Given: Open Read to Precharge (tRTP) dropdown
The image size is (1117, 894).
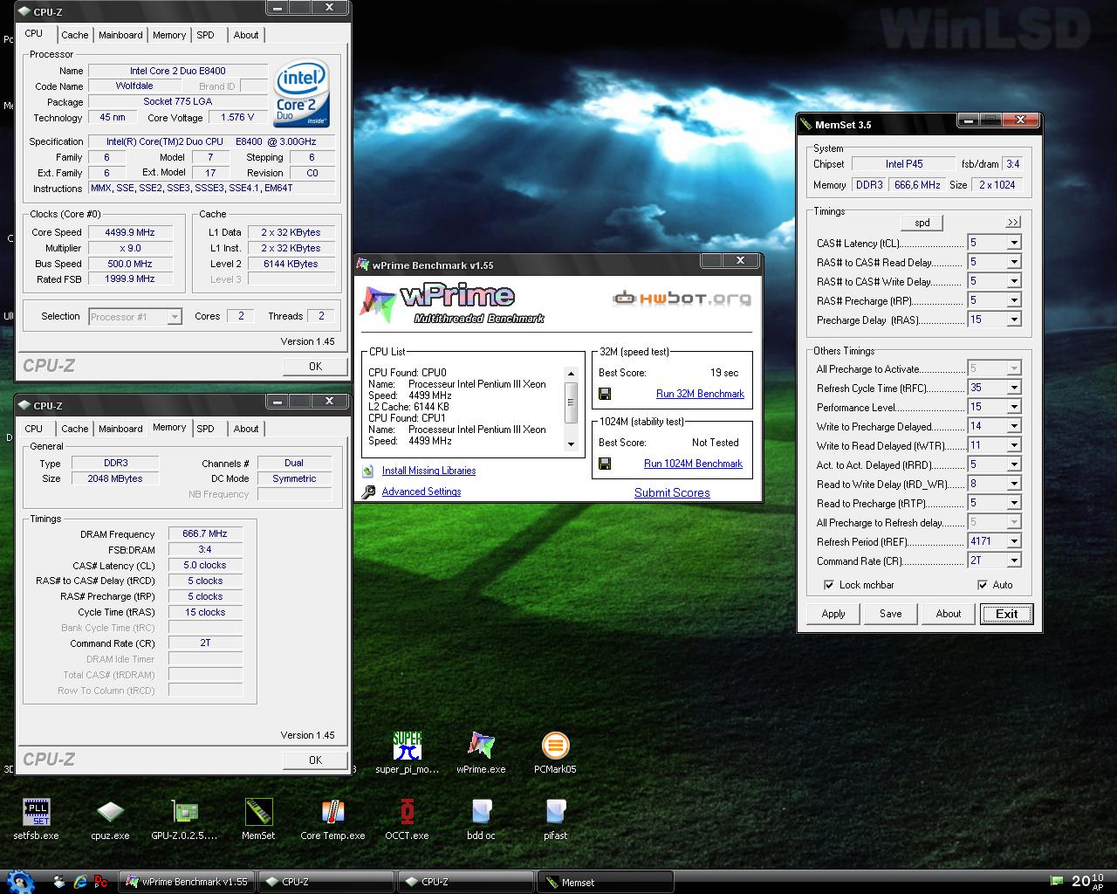Looking at the screenshot, I should click(x=1014, y=503).
